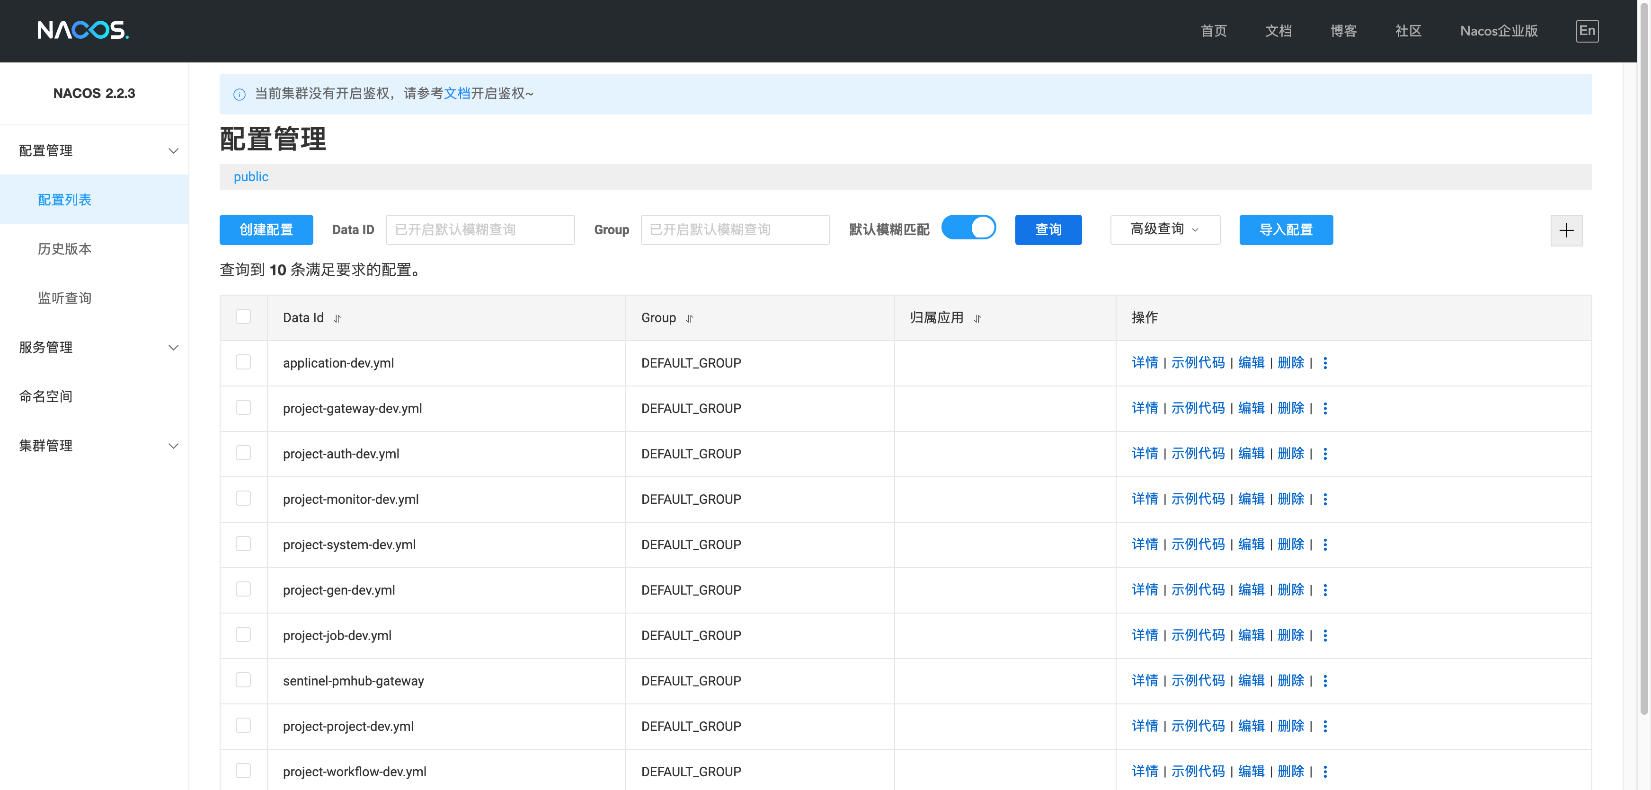Screen dimensions: 1651x790
Task: Select the project-job-dev.yml row checkbox
Action: pyautogui.click(x=243, y=635)
